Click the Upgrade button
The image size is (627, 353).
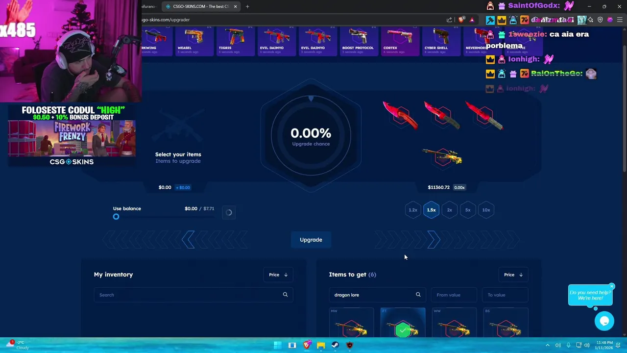click(311, 240)
